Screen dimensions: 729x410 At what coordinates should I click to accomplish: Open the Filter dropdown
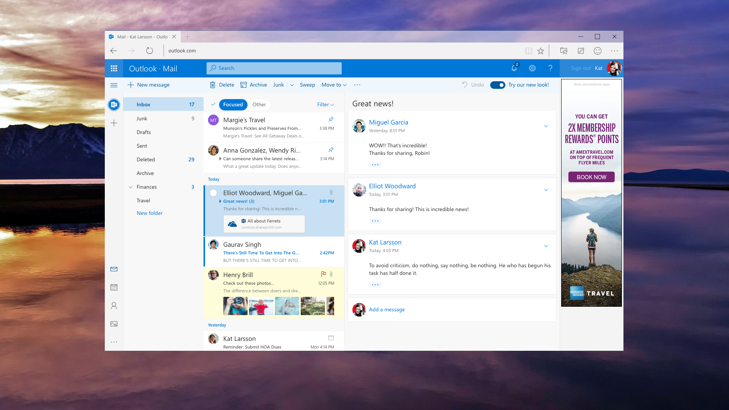[x=325, y=105]
